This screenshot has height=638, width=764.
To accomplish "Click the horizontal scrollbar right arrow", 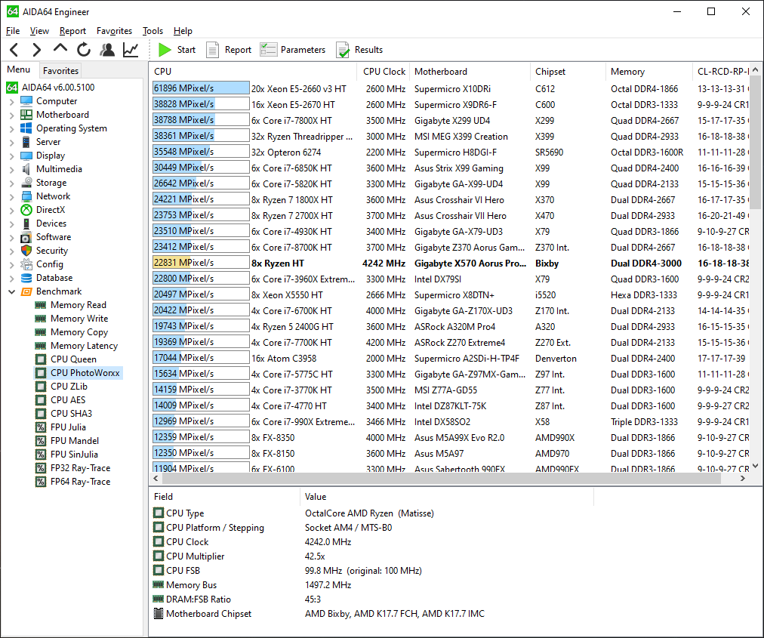I will click(743, 478).
